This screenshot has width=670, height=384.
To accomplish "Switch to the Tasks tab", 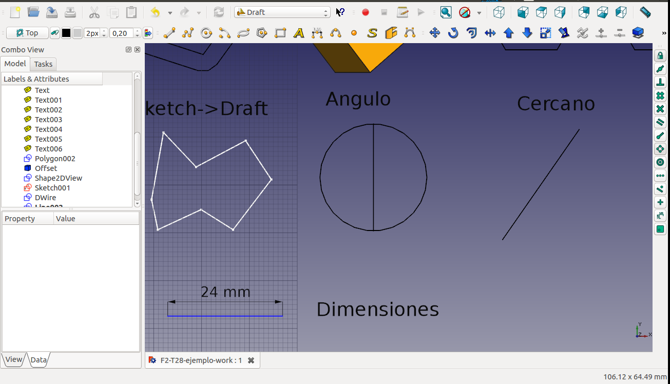I will [x=43, y=64].
